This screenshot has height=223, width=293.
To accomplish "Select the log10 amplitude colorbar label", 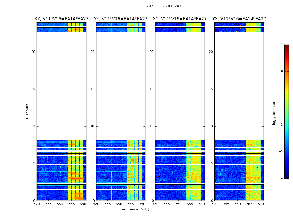I will click(274, 111).
